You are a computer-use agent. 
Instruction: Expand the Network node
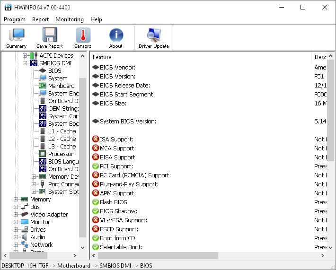coord(16,244)
